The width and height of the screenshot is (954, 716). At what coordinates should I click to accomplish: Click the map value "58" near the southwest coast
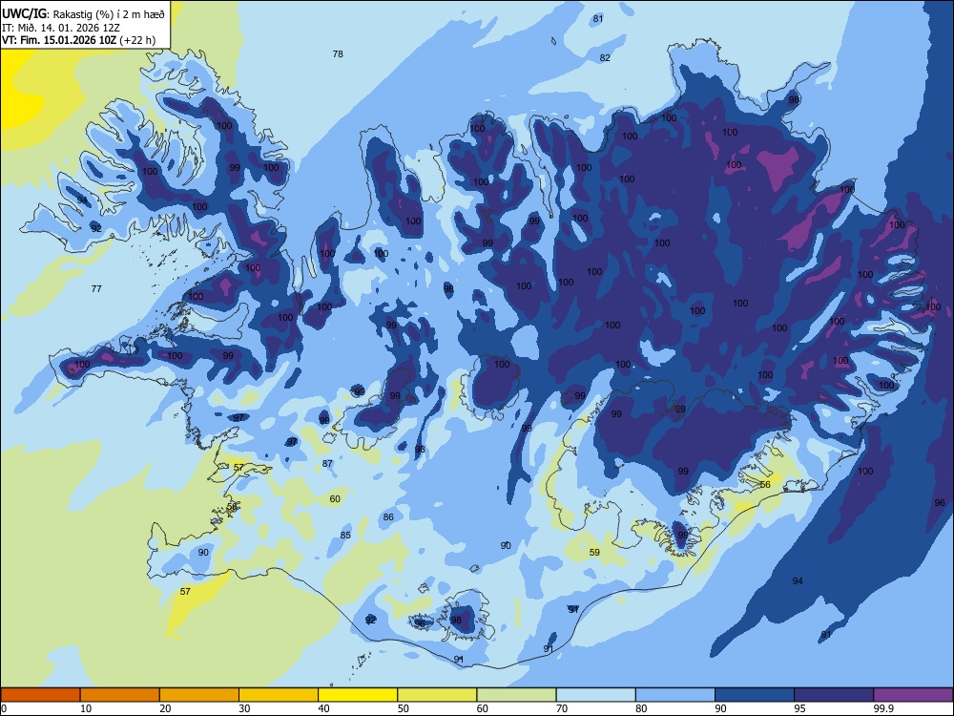pyautogui.click(x=232, y=507)
